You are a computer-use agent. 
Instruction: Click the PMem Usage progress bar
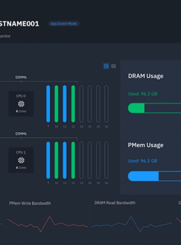tap(155, 176)
